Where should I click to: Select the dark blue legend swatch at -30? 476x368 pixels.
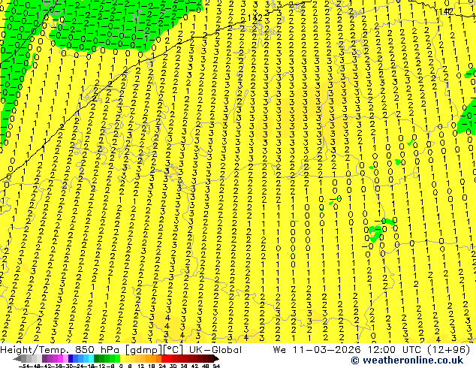[71, 358]
